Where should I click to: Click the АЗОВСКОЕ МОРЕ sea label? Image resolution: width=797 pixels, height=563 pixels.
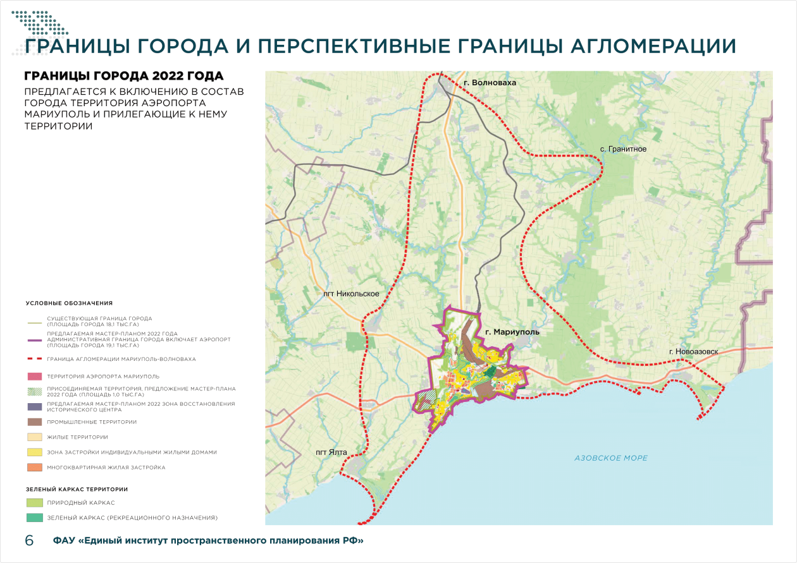611,458
